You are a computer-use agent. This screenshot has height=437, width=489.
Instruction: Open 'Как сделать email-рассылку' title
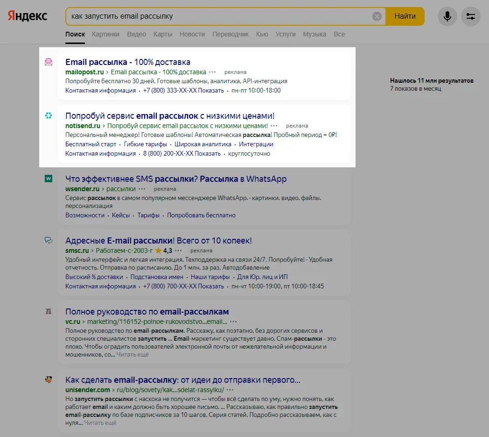[x=183, y=380]
